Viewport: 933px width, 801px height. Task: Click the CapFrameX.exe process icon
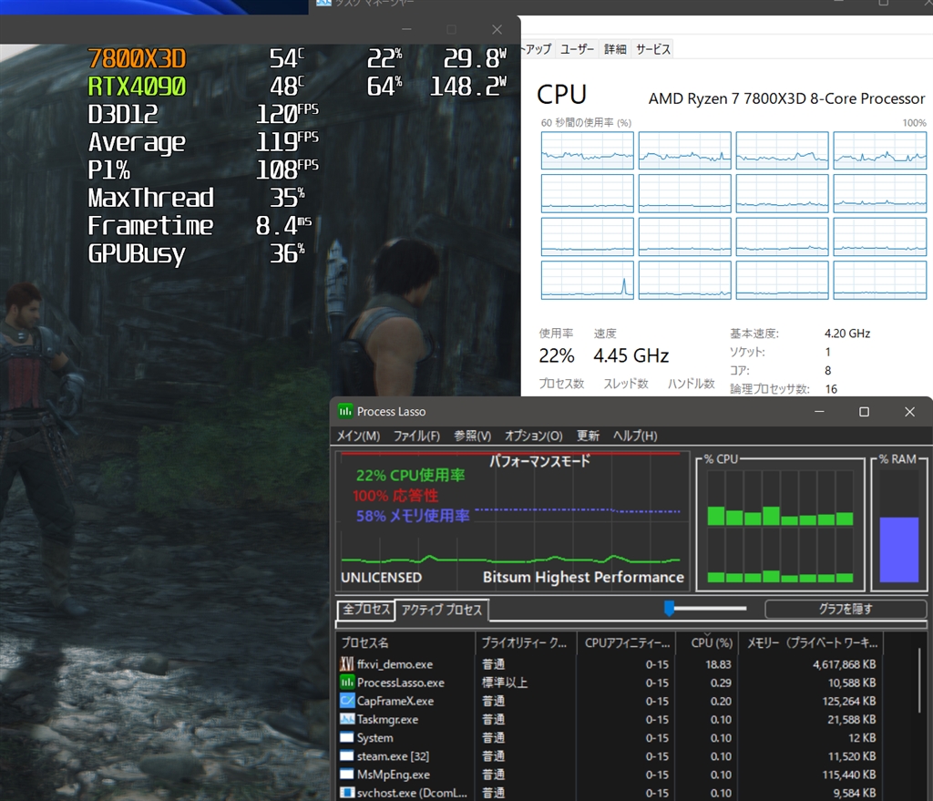346,701
